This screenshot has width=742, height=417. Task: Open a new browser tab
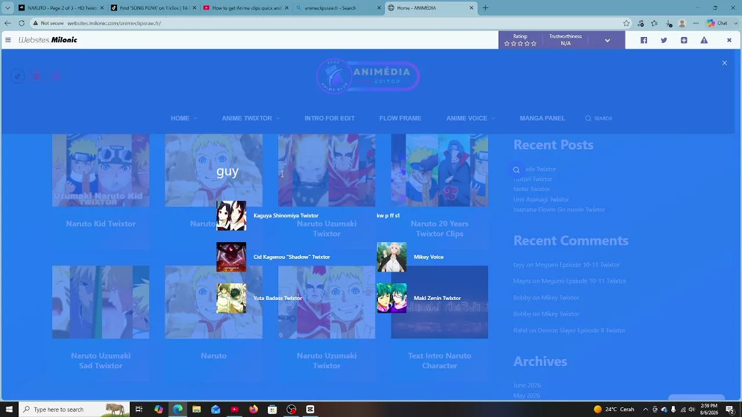(485, 8)
